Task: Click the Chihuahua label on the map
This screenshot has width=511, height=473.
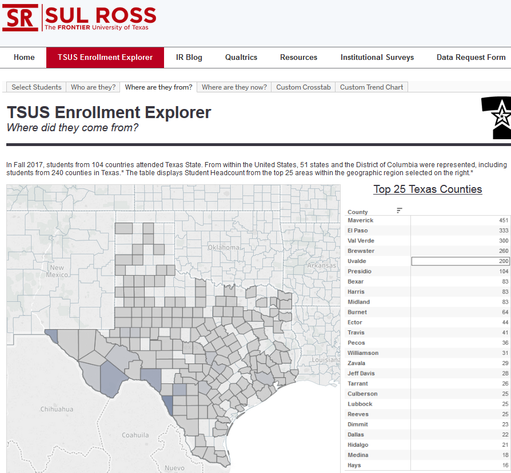Action: (57, 409)
